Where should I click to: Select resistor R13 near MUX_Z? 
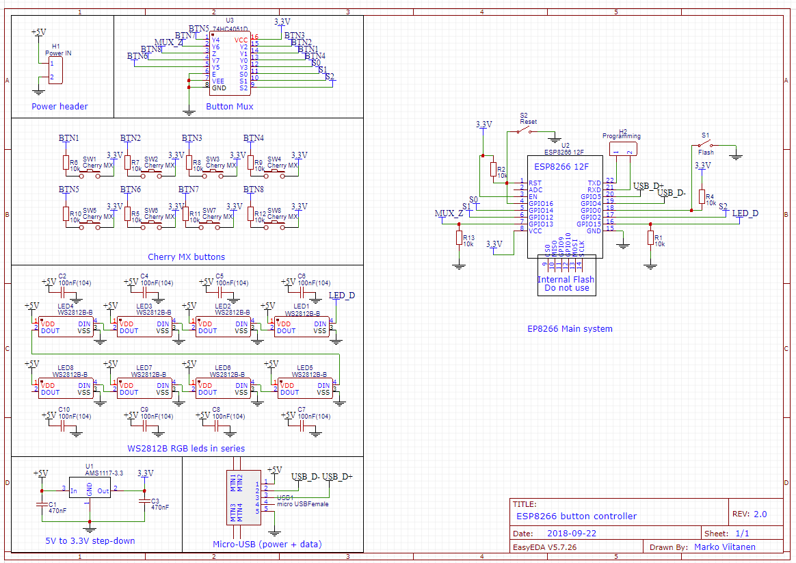click(x=459, y=238)
